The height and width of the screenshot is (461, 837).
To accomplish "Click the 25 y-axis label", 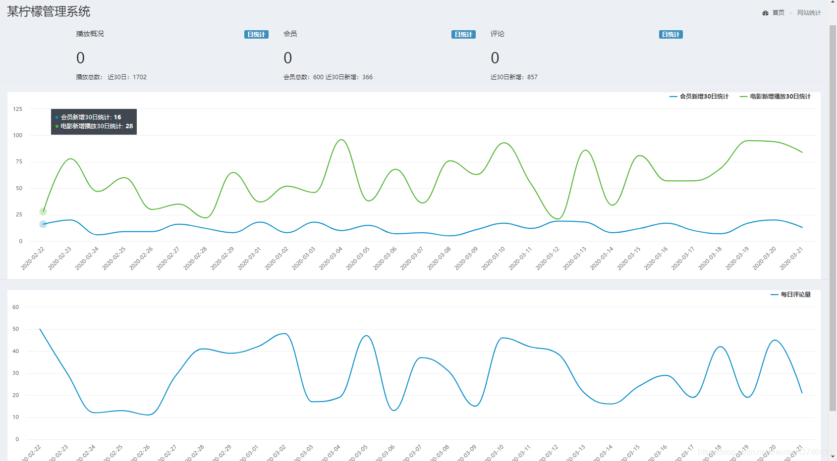I will point(19,214).
